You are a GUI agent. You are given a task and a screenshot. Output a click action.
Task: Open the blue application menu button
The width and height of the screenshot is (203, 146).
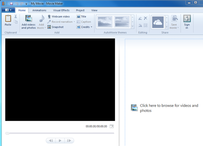[x=8, y=10]
